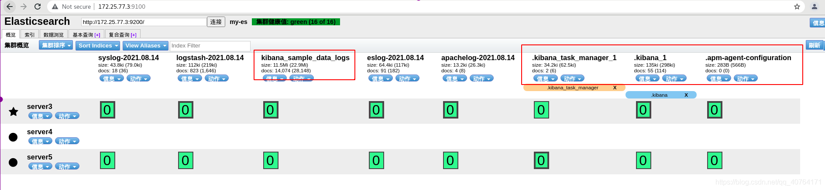Click the .kibana alias label

click(659, 95)
